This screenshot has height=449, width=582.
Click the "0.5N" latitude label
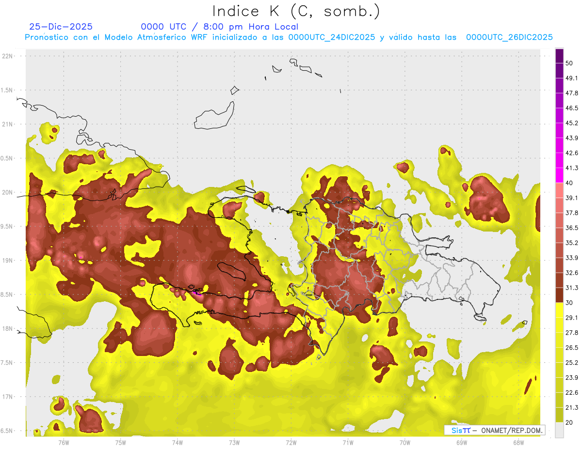coord(7,158)
